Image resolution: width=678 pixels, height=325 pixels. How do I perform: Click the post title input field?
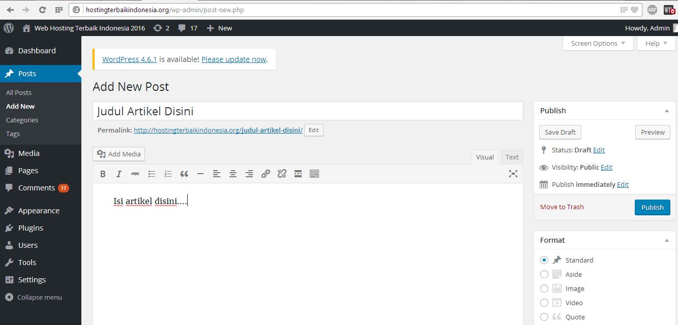click(308, 110)
